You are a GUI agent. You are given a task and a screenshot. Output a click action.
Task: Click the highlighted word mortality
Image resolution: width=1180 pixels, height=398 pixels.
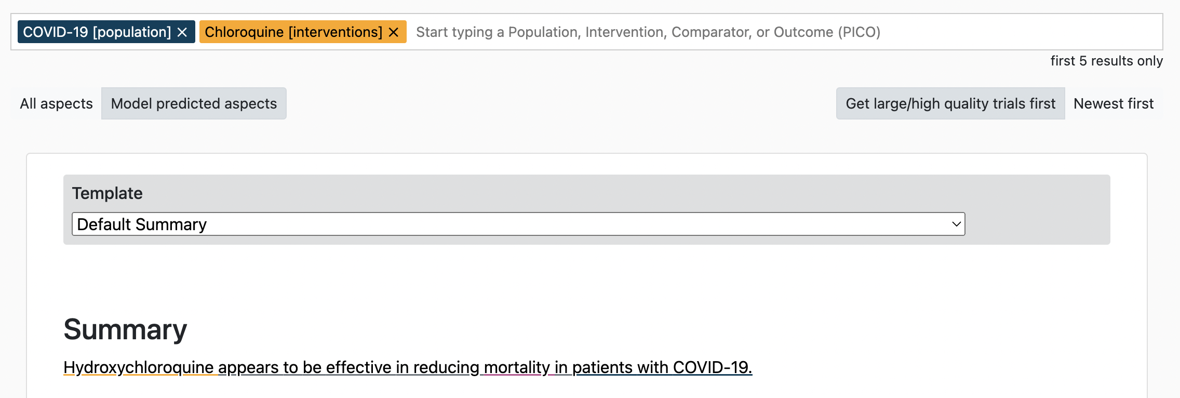(516, 367)
